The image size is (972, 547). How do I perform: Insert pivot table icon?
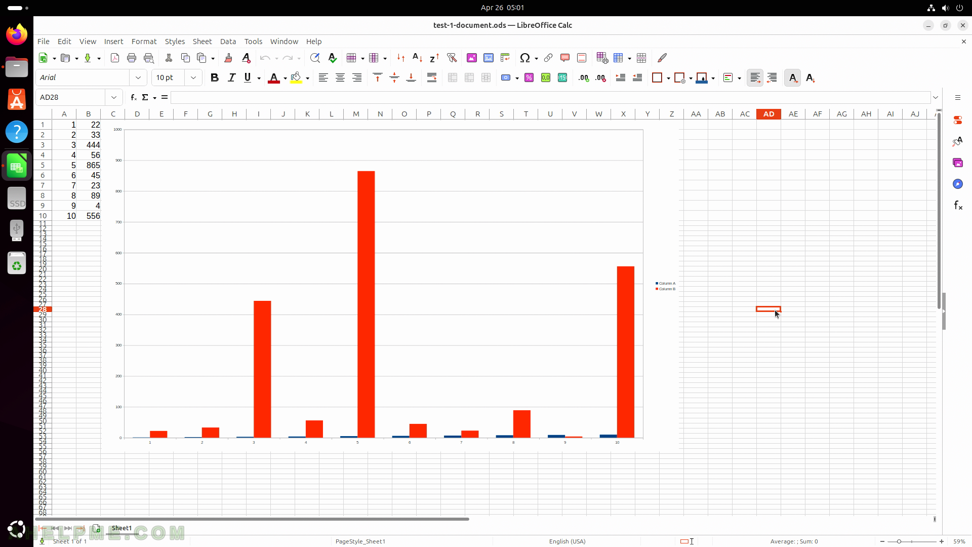pos(505,58)
